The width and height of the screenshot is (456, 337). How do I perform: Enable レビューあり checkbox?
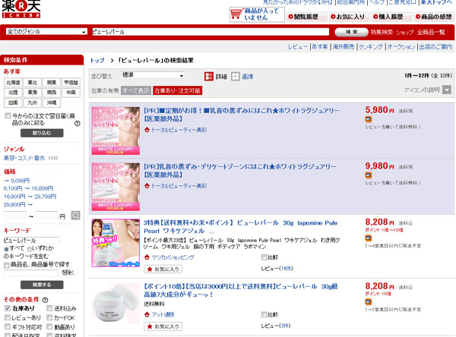(x=8, y=317)
